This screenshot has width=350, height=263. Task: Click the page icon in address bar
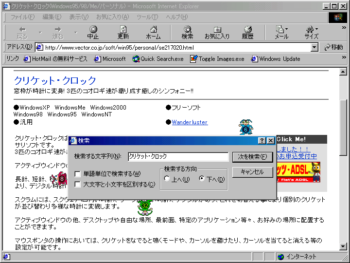tap(39, 47)
